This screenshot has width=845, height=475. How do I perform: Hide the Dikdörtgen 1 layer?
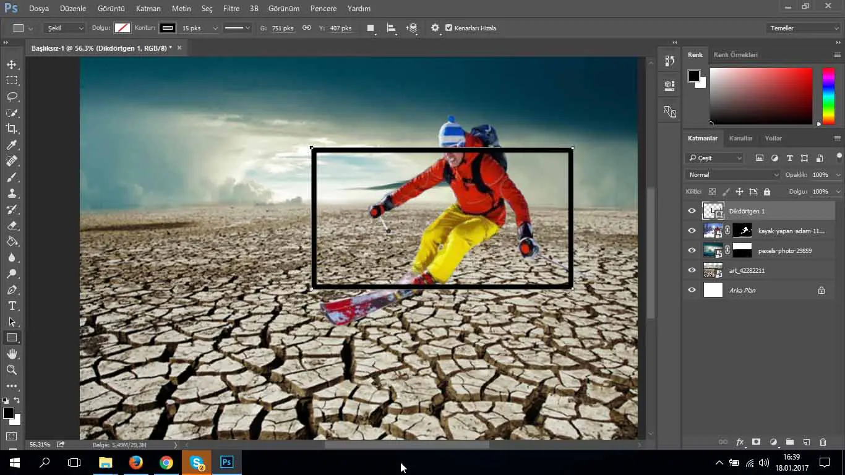pyautogui.click(x=692, y=211)
